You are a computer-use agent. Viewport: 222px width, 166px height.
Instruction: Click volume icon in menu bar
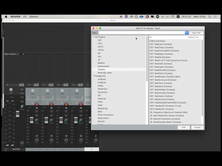(168, 17)
